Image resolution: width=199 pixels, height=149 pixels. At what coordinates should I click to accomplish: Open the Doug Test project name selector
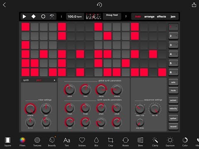pos(112,17)
